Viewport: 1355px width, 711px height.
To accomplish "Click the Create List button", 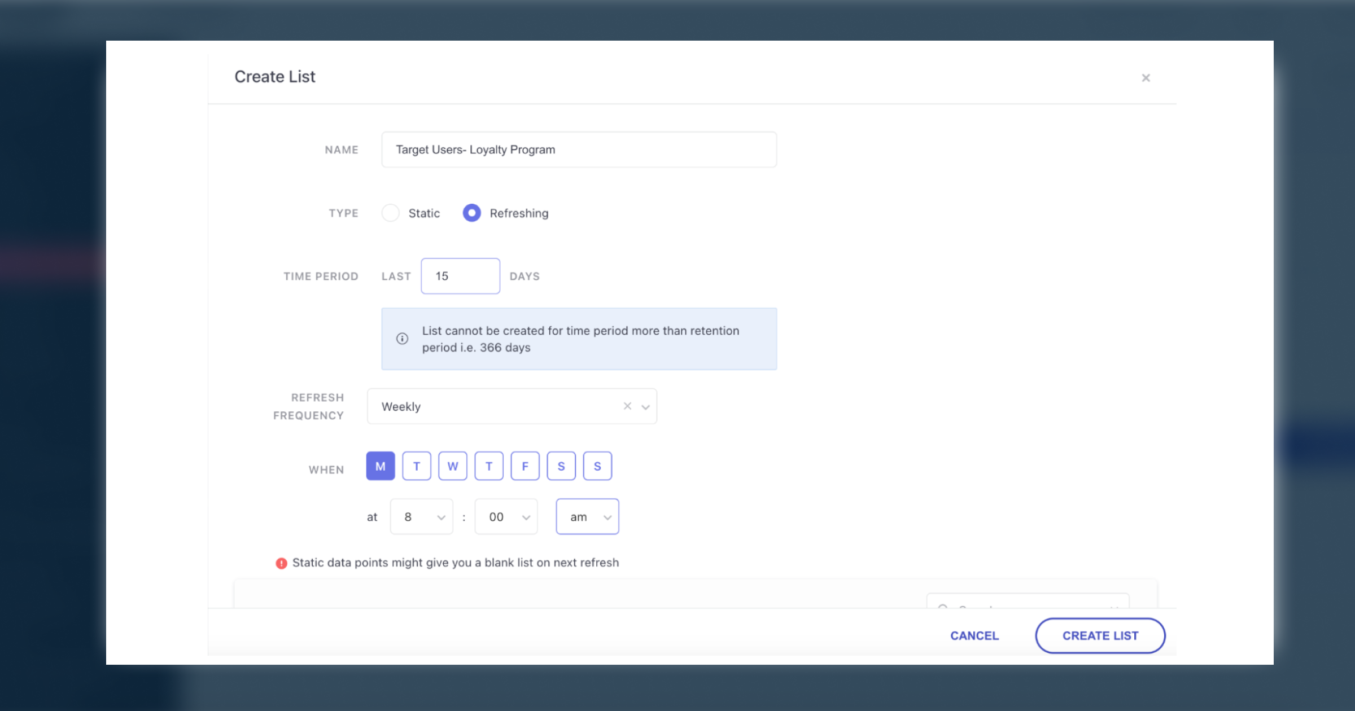I will [x=1100, y=636].
